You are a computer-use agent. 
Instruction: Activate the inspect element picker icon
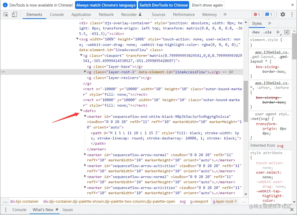pyautogui.click(x=6, y=15)
